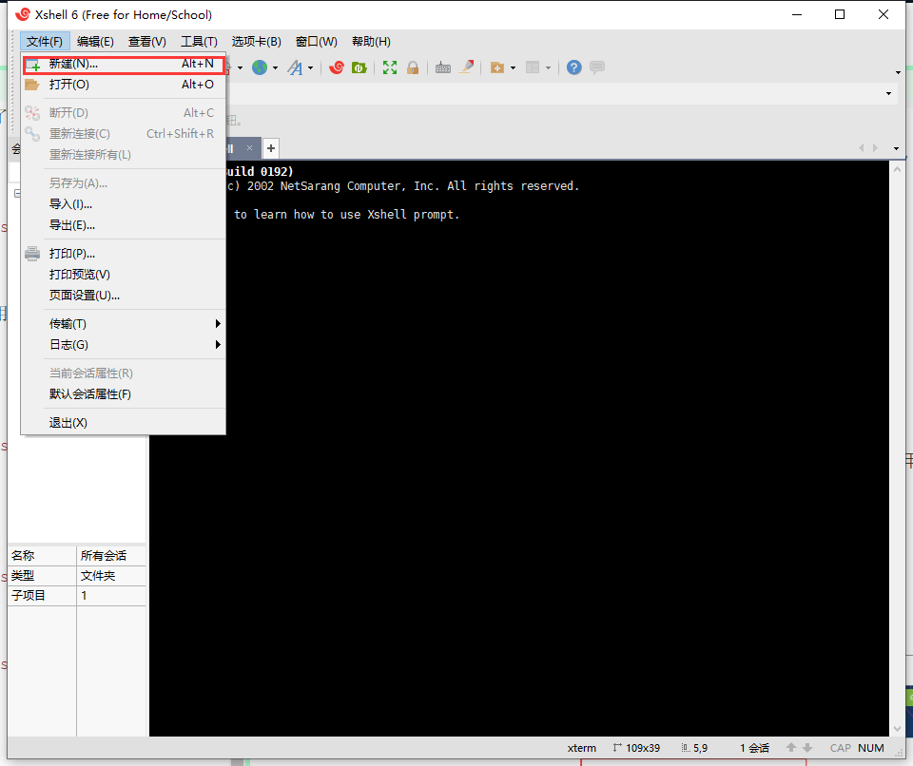
Task: Click the globe encoding icon in toolbar
Action: tap(260, 67)
